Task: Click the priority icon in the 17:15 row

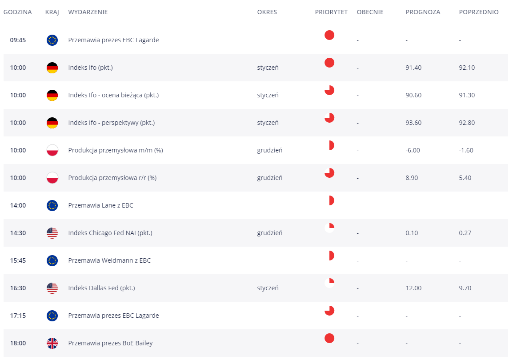Action: 329,310
